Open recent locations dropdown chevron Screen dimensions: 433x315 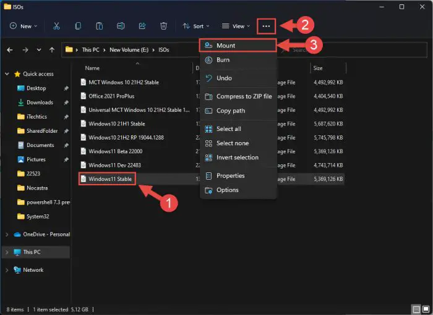click(39, 50)
